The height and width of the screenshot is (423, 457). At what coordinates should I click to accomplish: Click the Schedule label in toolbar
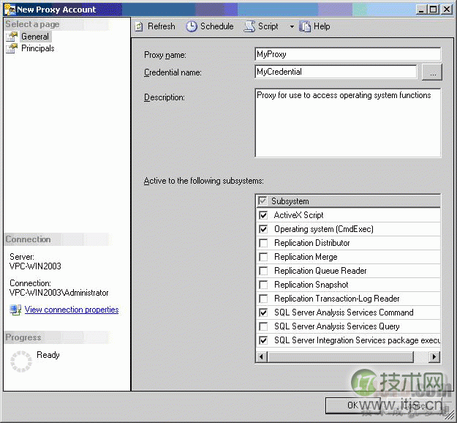point(217,26)
